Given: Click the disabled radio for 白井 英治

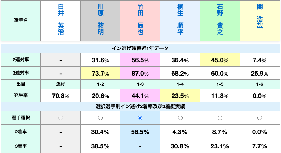Looking at the screenshot, I should pos(60,118).
